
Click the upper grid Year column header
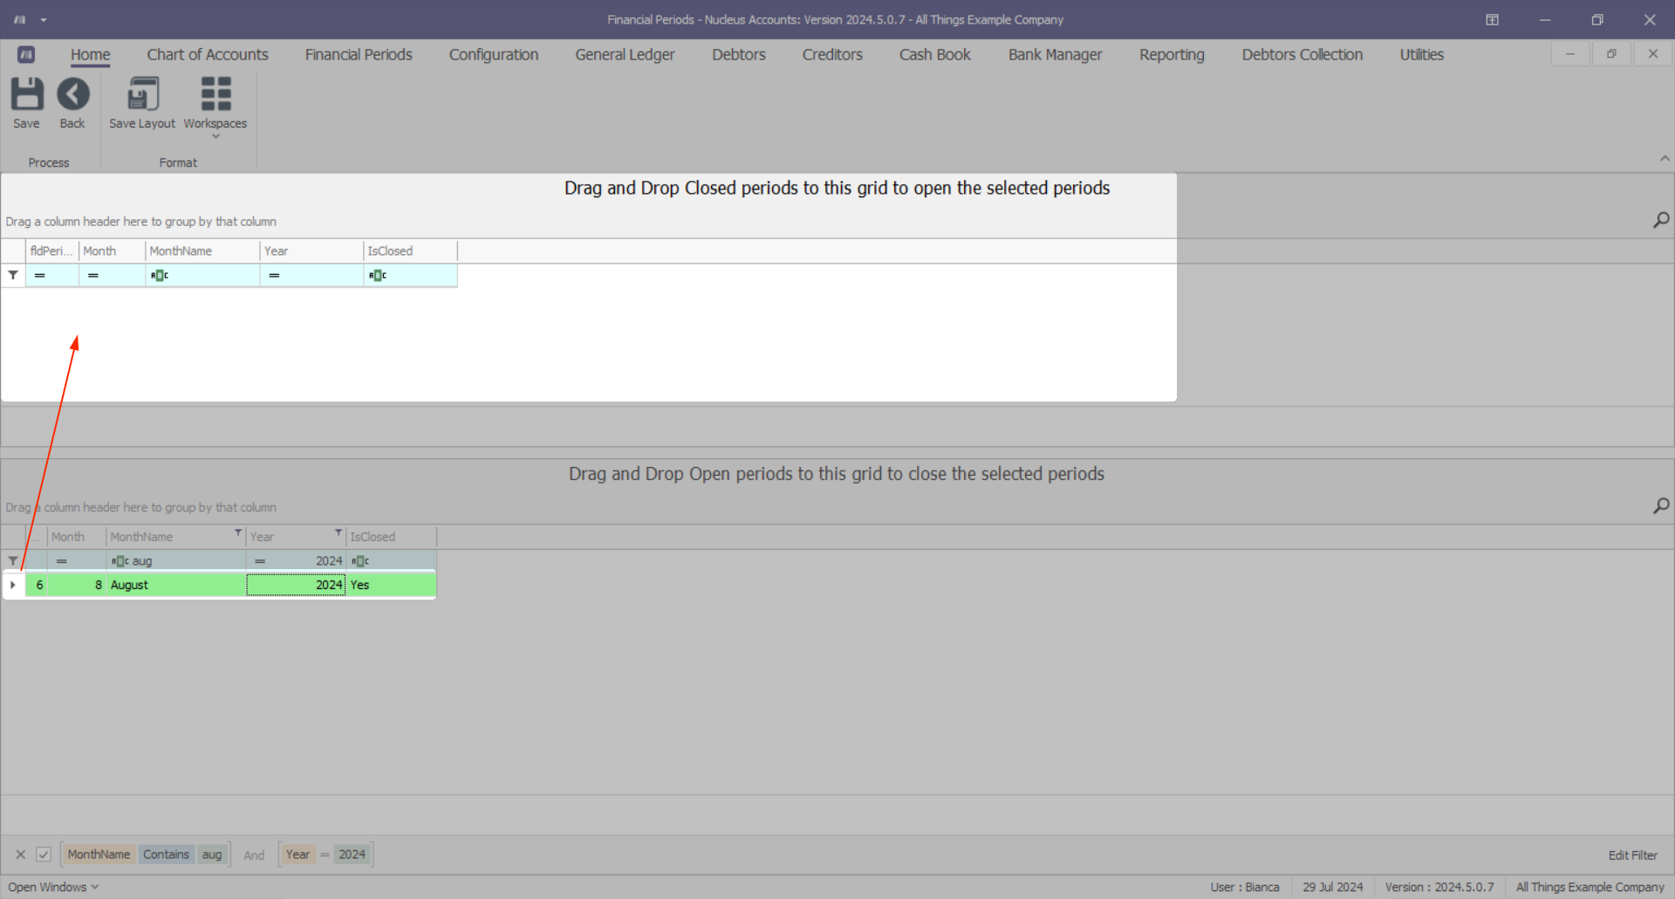[x=311, y=250]
